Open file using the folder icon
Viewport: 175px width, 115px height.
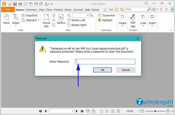tap(10, 4)
